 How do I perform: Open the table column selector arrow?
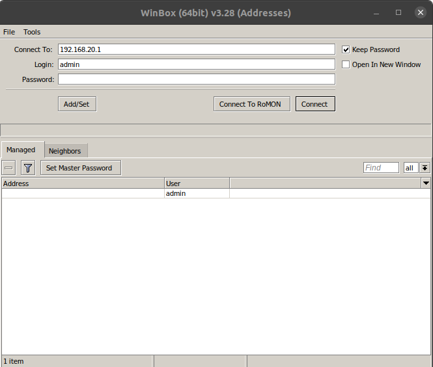click(426, 183)
